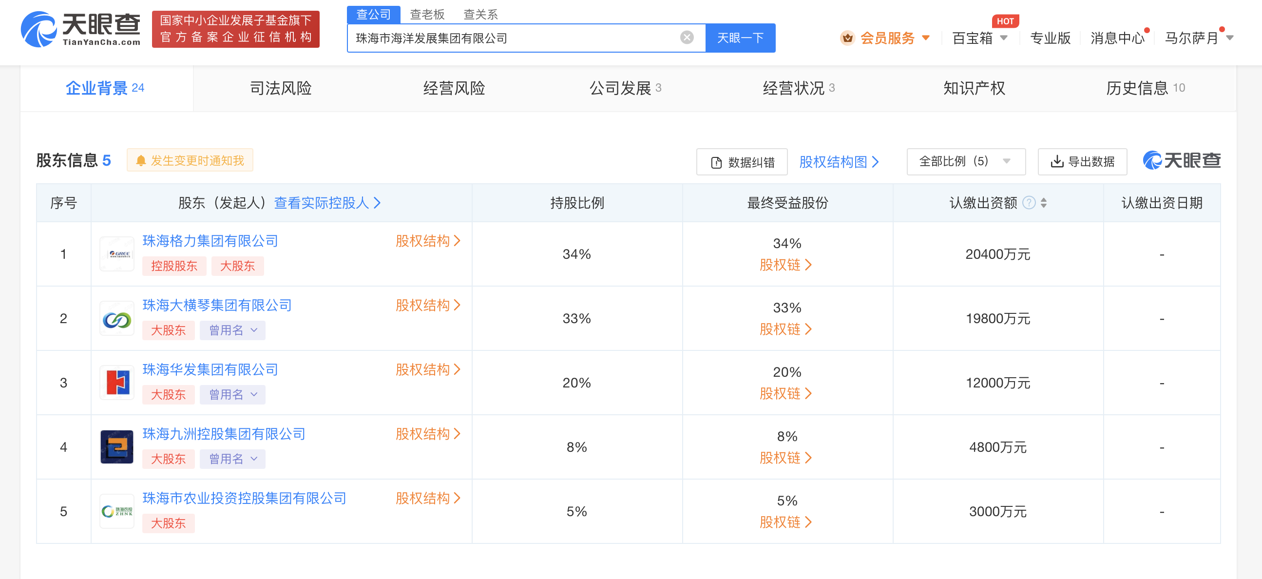
Task: Expand the 全部比例 (5) dropdown
Action: (965, 161)
